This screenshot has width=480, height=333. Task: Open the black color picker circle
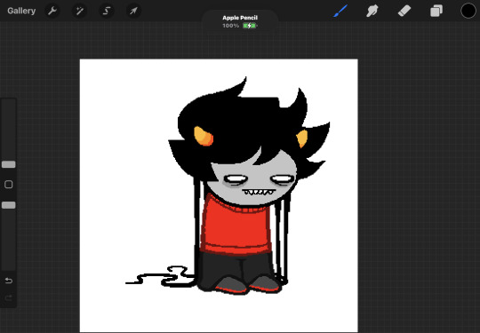[468, 11]
